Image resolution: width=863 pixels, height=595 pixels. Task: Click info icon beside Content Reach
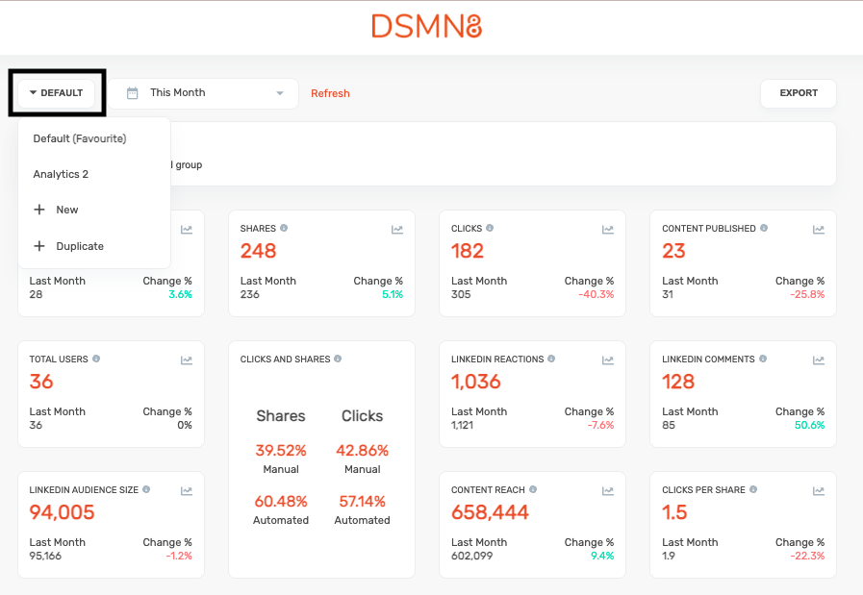click(533, 489)
